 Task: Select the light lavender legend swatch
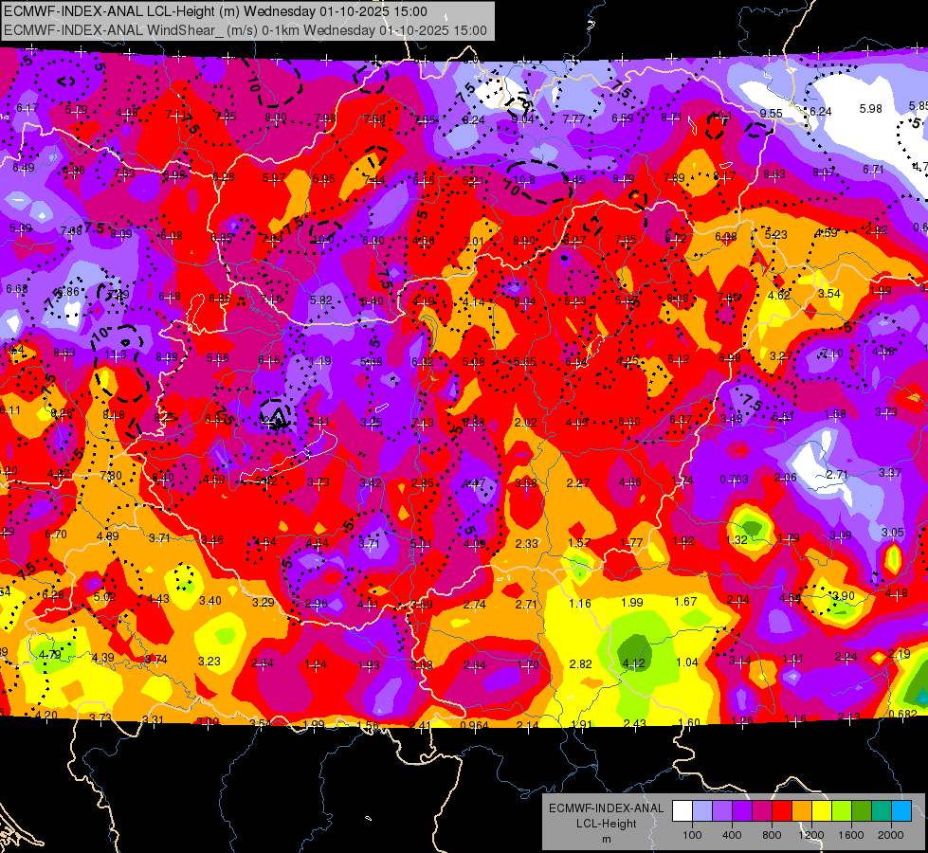pos(701,811)
